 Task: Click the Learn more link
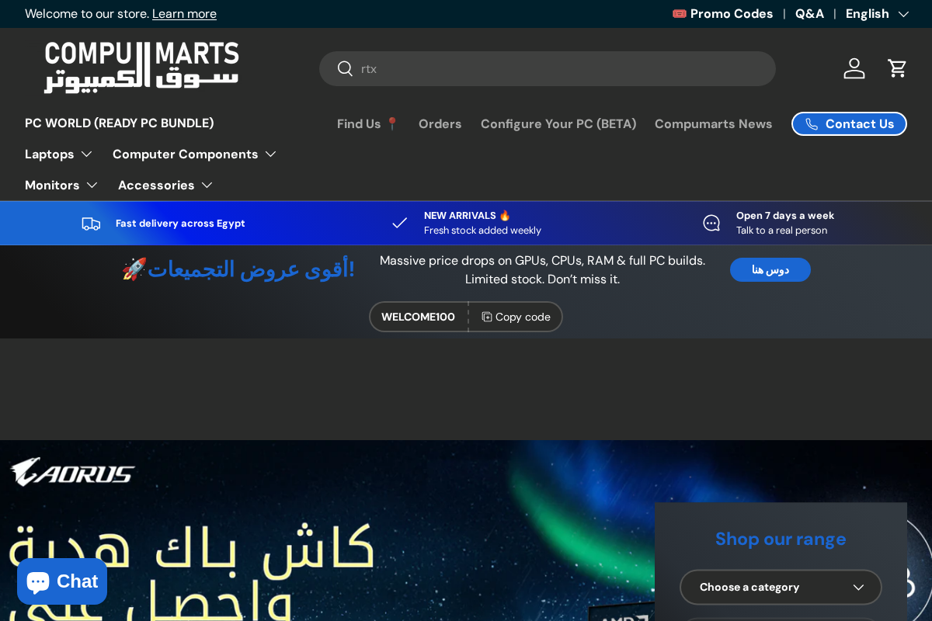184,13
